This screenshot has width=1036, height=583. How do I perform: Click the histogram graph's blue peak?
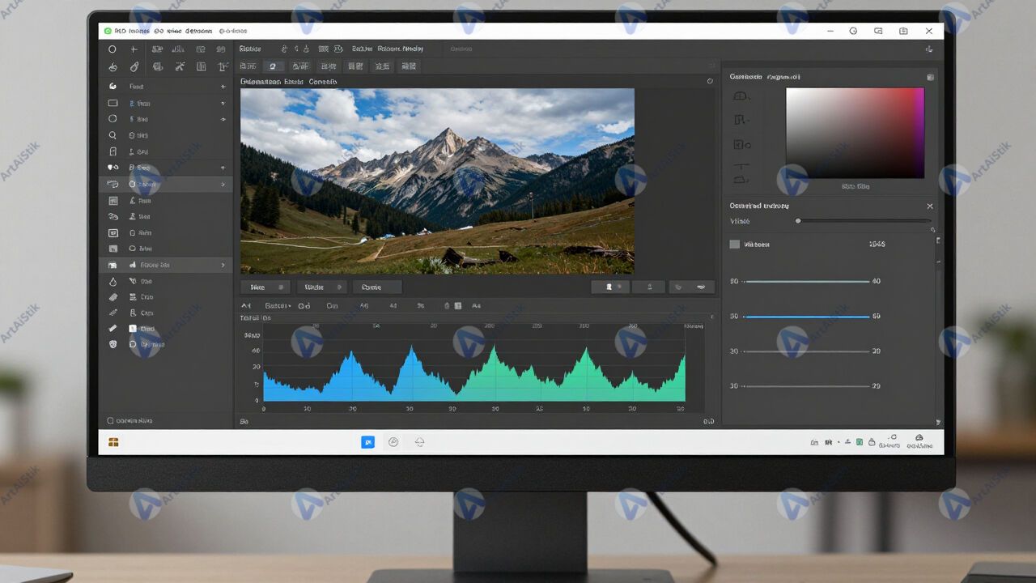[x=350, y=356]
